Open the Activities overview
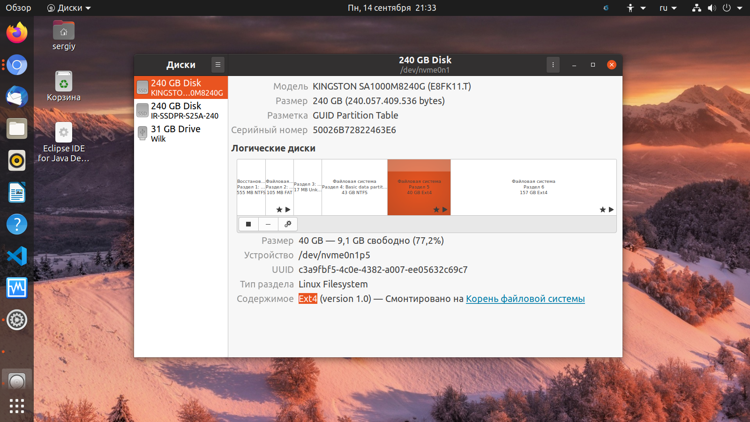 [x=18, y=8]
